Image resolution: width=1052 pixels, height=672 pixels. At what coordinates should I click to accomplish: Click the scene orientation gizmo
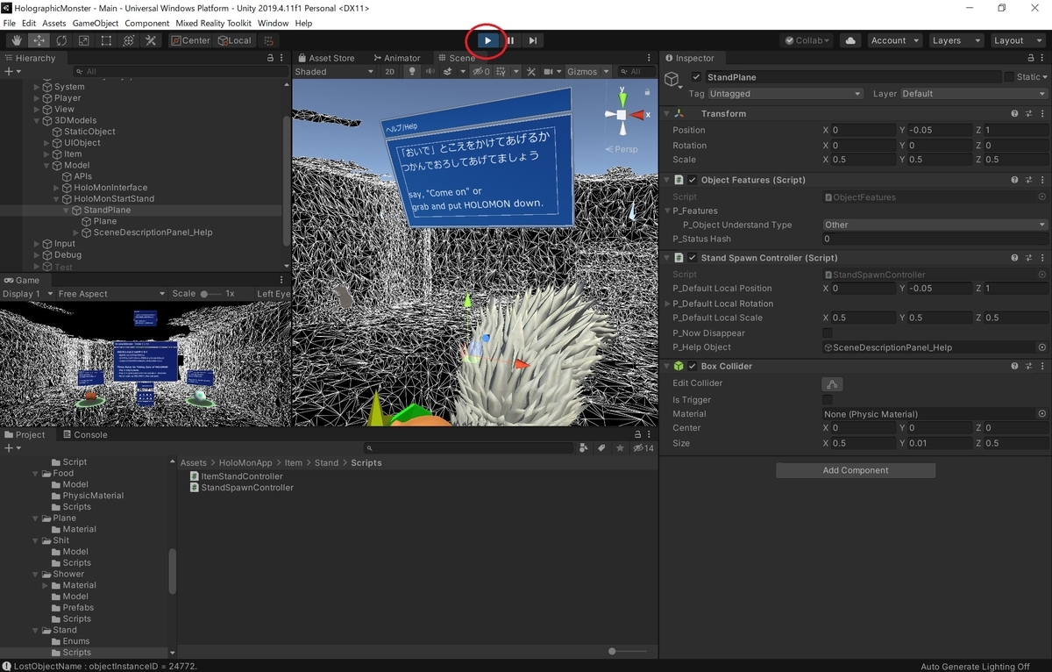click(622, 115)
